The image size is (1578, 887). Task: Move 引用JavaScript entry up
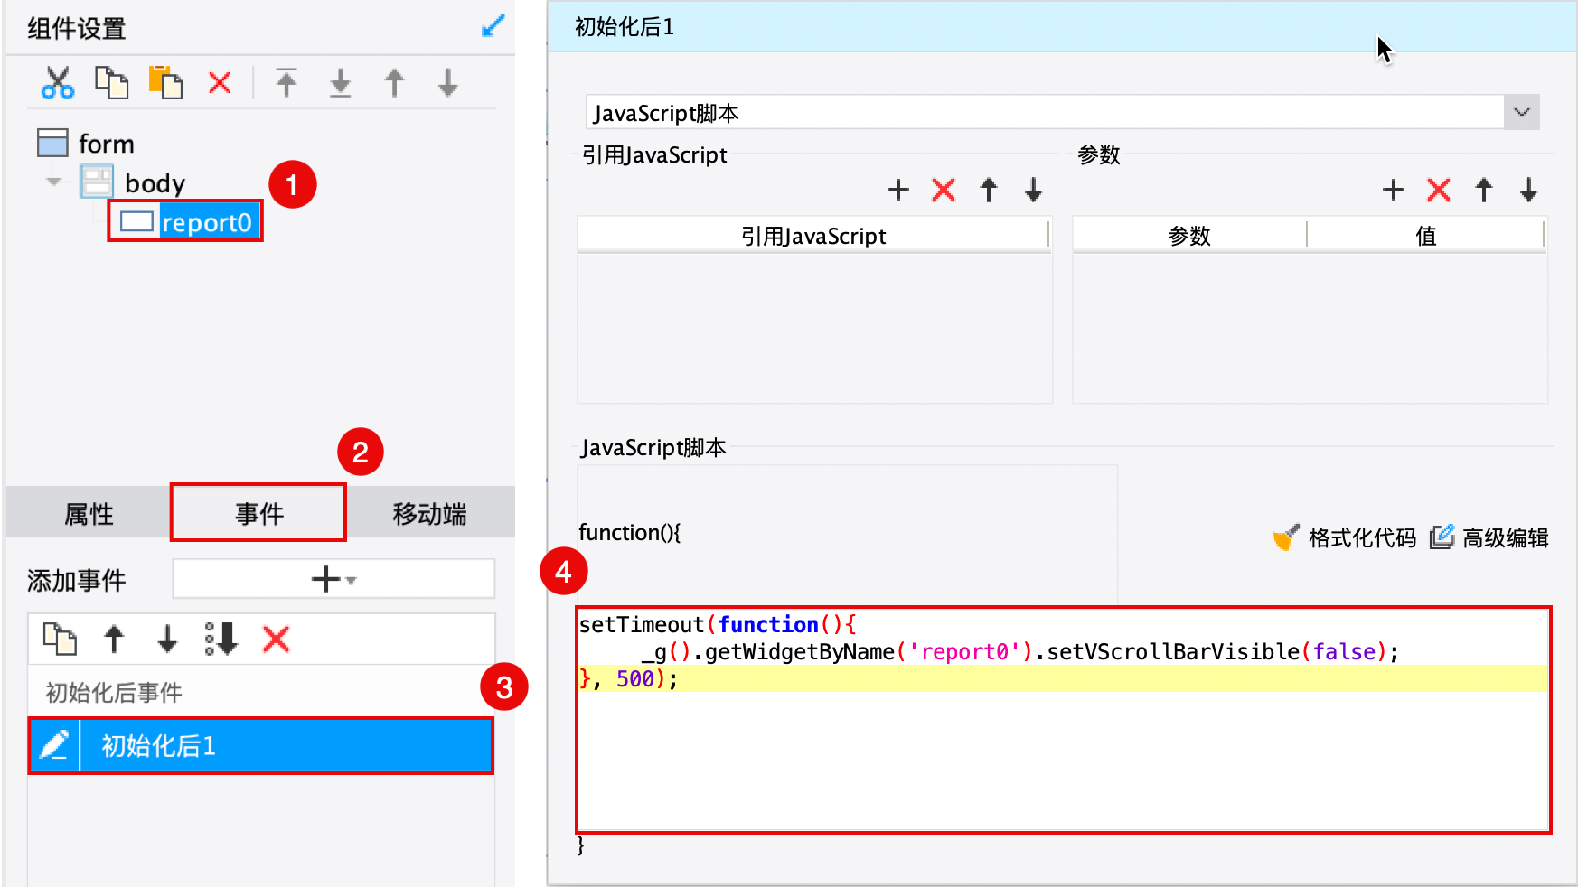click(x=988, y=190)
